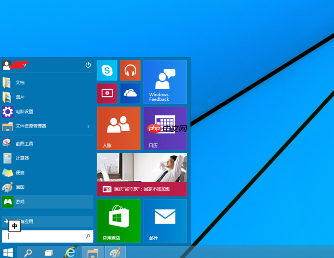The width and height of the screenshot is (334, 258).
Task: Open the 日历 Calendar tile
Action: pos(165,129)
